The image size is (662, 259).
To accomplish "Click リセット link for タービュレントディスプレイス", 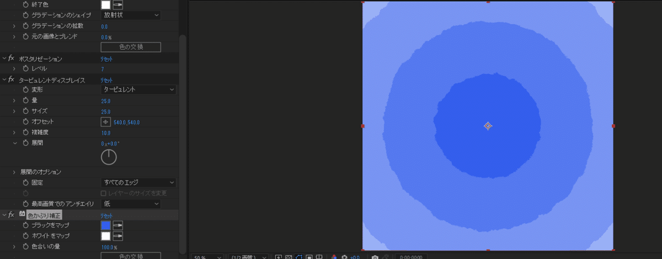I will click(106, 80).
